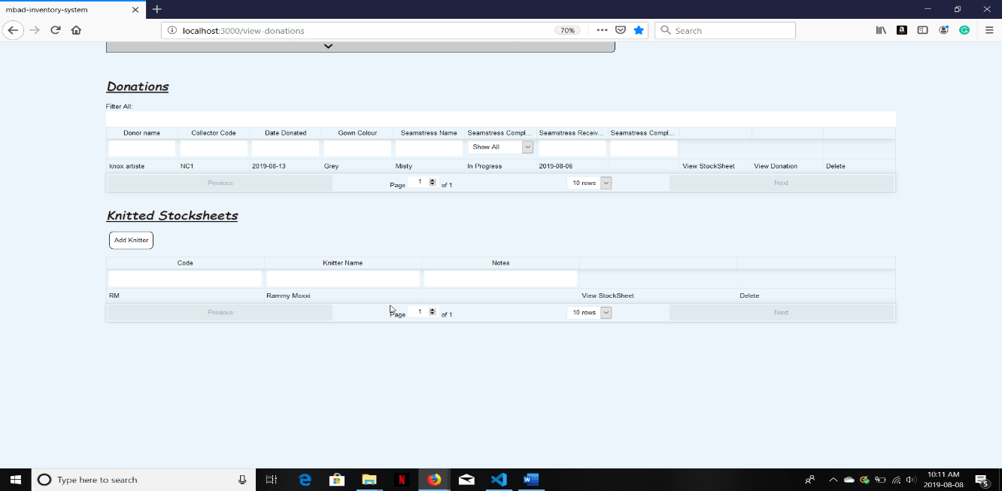Open View Donation for knox artiste
The height and width of the screenshot is (491, 1002).
click(776, 166)
